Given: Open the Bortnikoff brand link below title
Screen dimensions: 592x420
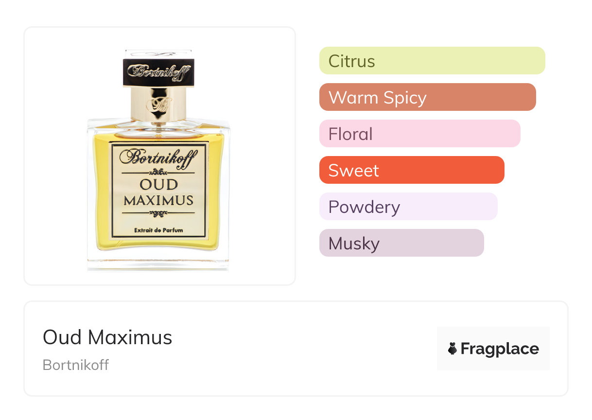Looking at the screenshot, I should pyautogui.click(x=76, y=365).
